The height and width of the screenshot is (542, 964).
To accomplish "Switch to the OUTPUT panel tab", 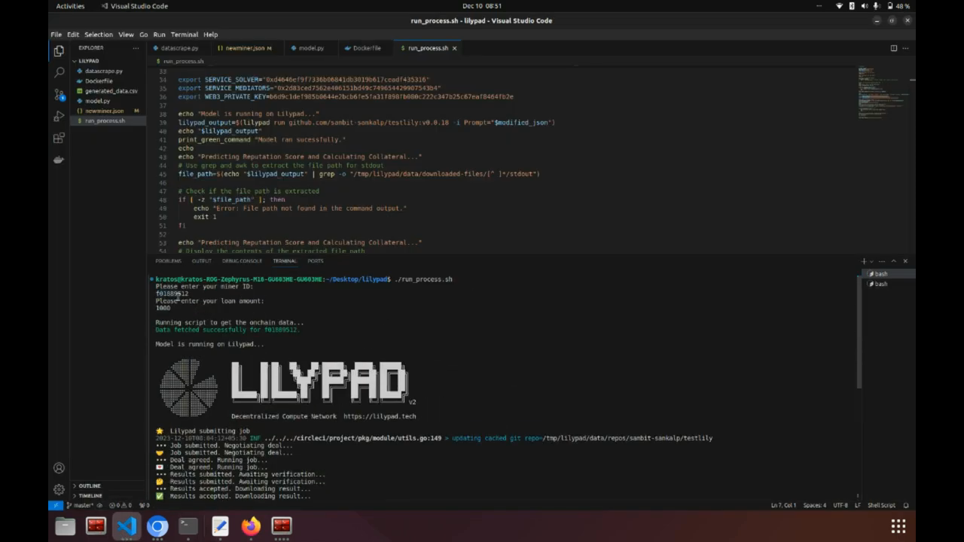I will [x=202, y=261].
